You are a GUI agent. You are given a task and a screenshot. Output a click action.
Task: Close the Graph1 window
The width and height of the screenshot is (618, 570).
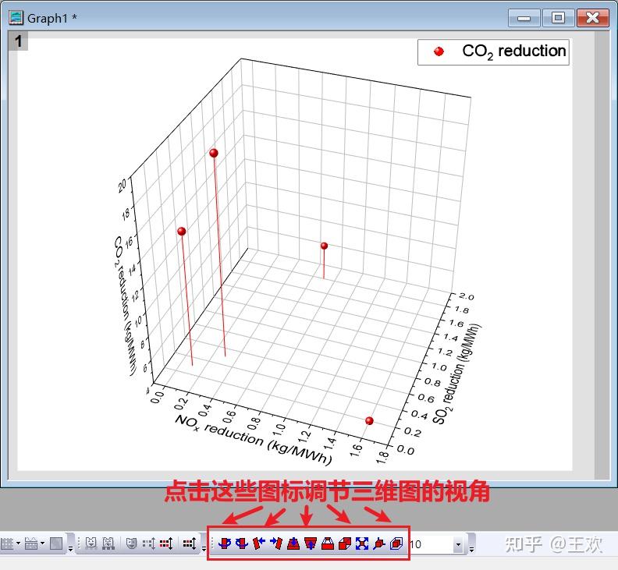click(x=593, y=18)
